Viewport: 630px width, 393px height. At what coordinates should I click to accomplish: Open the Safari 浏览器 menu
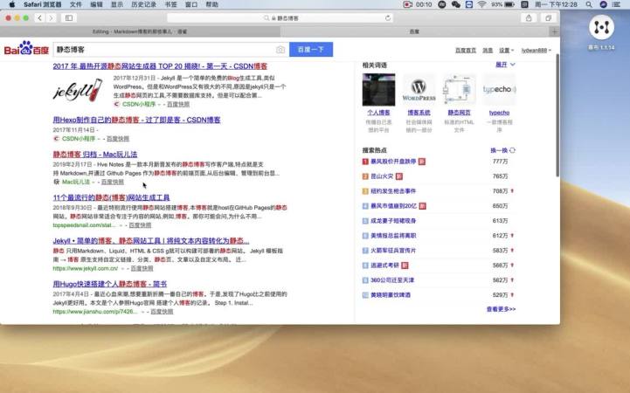(42, 4)
